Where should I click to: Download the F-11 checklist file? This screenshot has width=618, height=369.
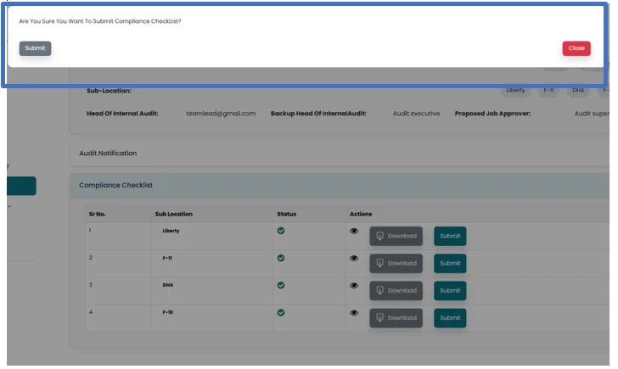click(396, 263)
